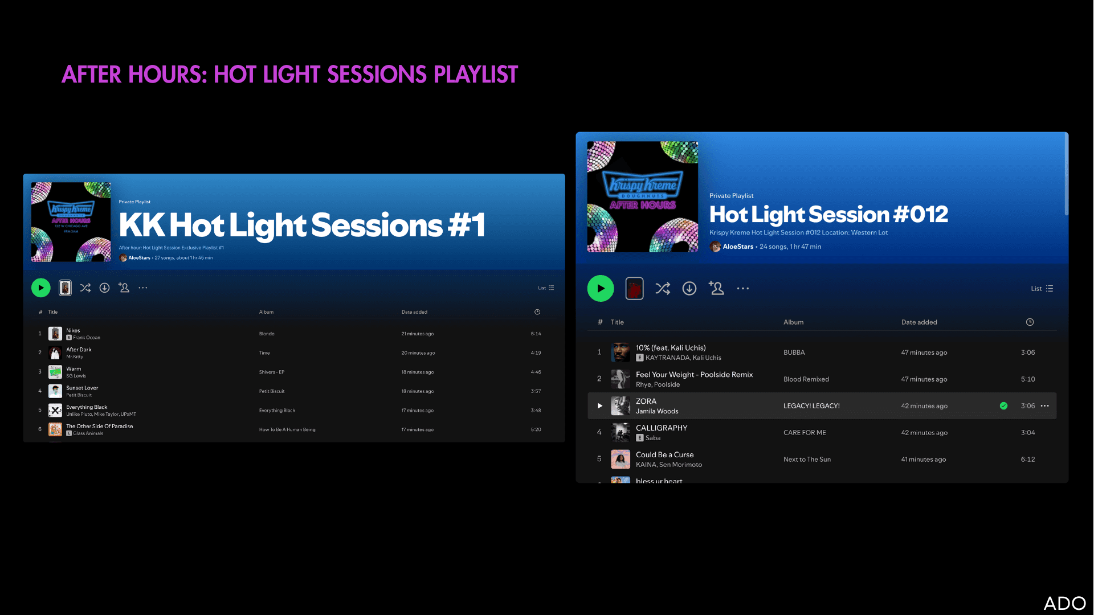Sort by duration clock icon in Session #012
This screenshot has width=1094, height=615.
pyautogui.click(x=1030, y=322)
